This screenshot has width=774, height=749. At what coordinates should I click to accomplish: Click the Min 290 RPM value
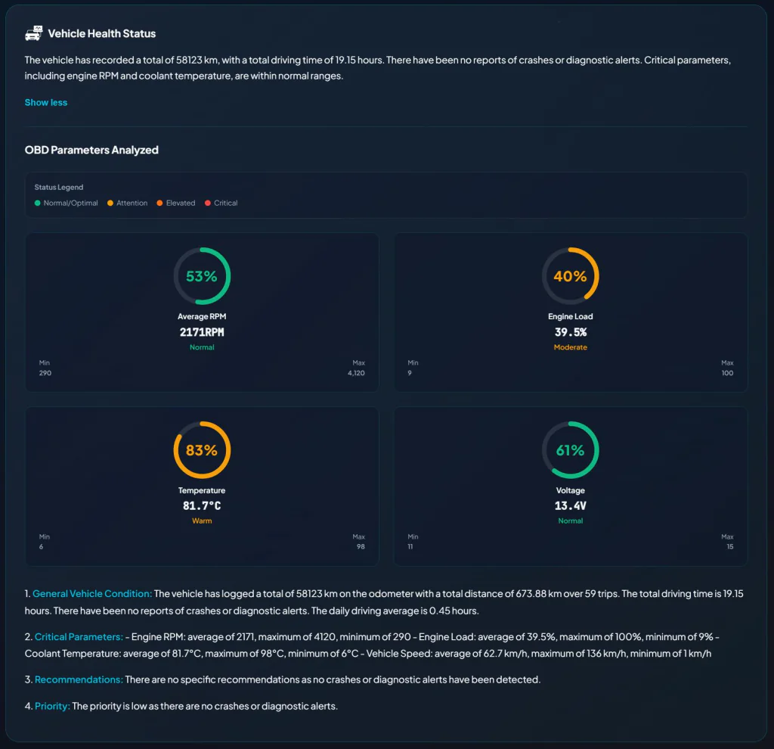45,373
